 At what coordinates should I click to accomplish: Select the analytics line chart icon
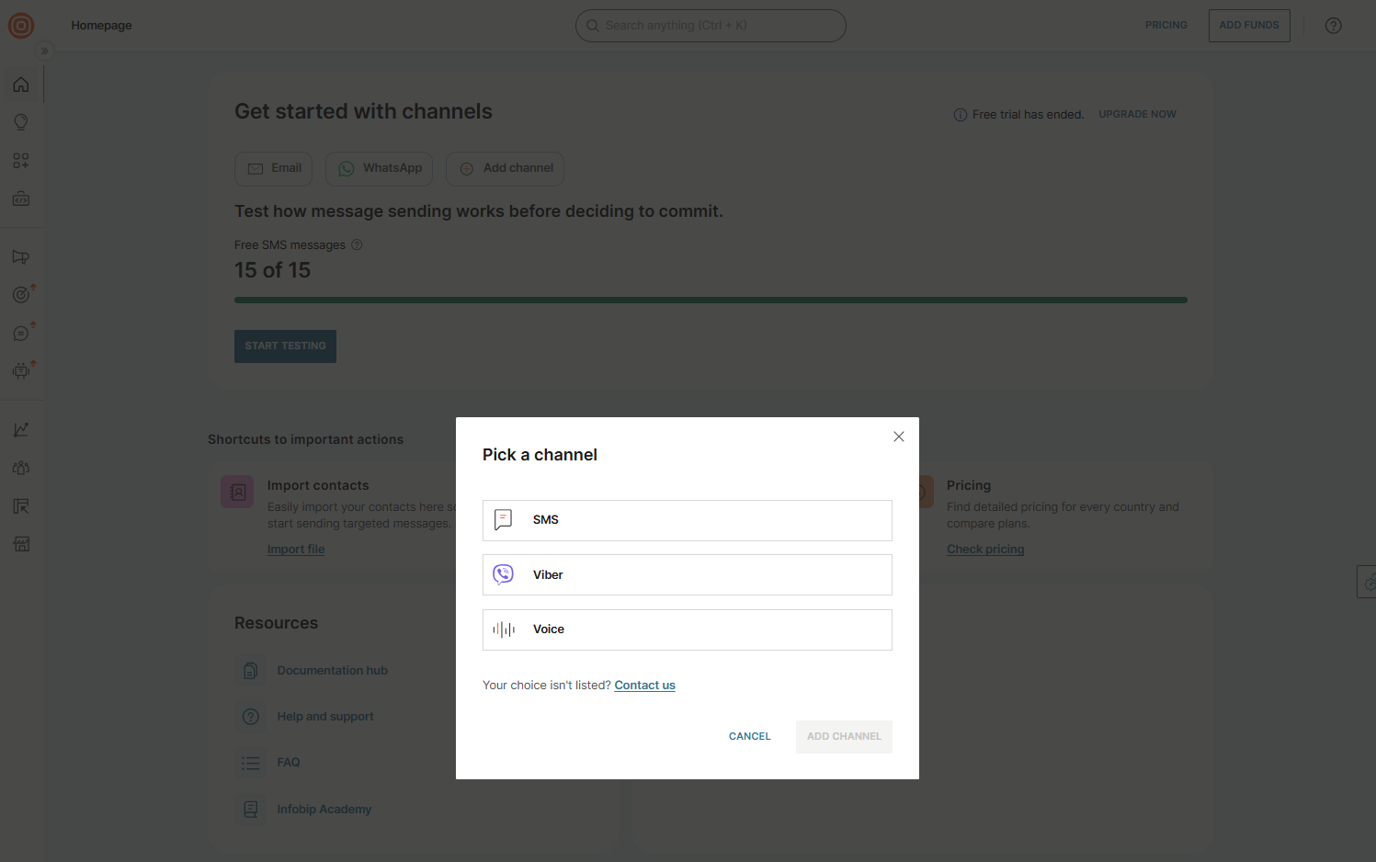pyautogui.click(x=20, y=428)
